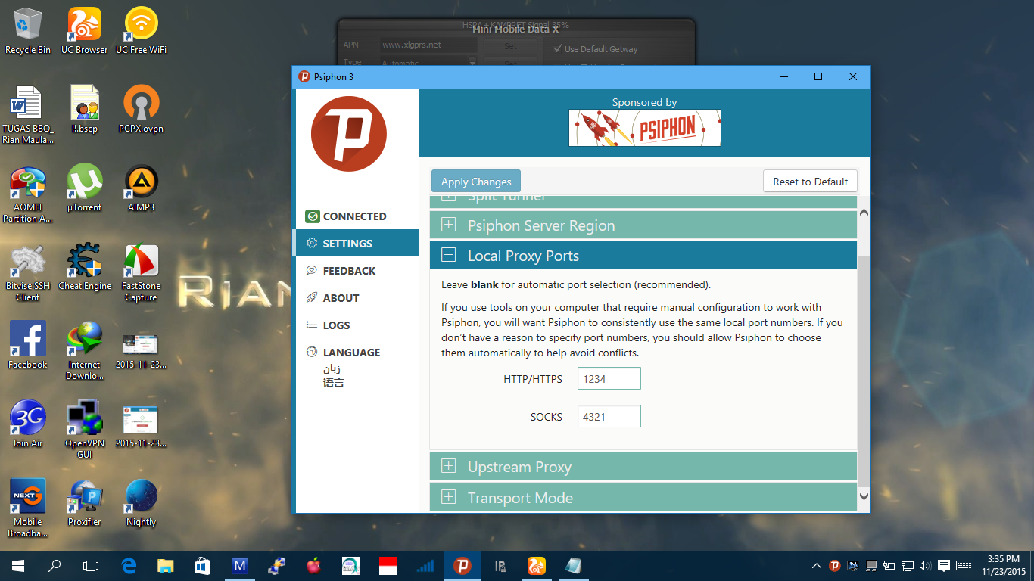Viewport: 1034px width, 581px height.
Task: Click the Settings gear icon in sidebar
Action: [x=312, y=244]
